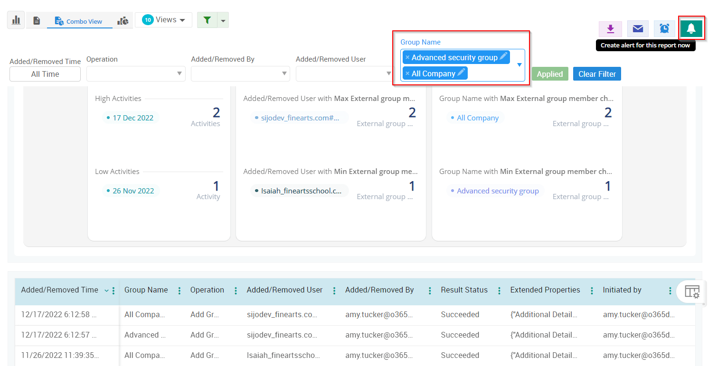Screen dimensions: 708x366
Task: Click the Clear Filter button
Action: point(597,74)
